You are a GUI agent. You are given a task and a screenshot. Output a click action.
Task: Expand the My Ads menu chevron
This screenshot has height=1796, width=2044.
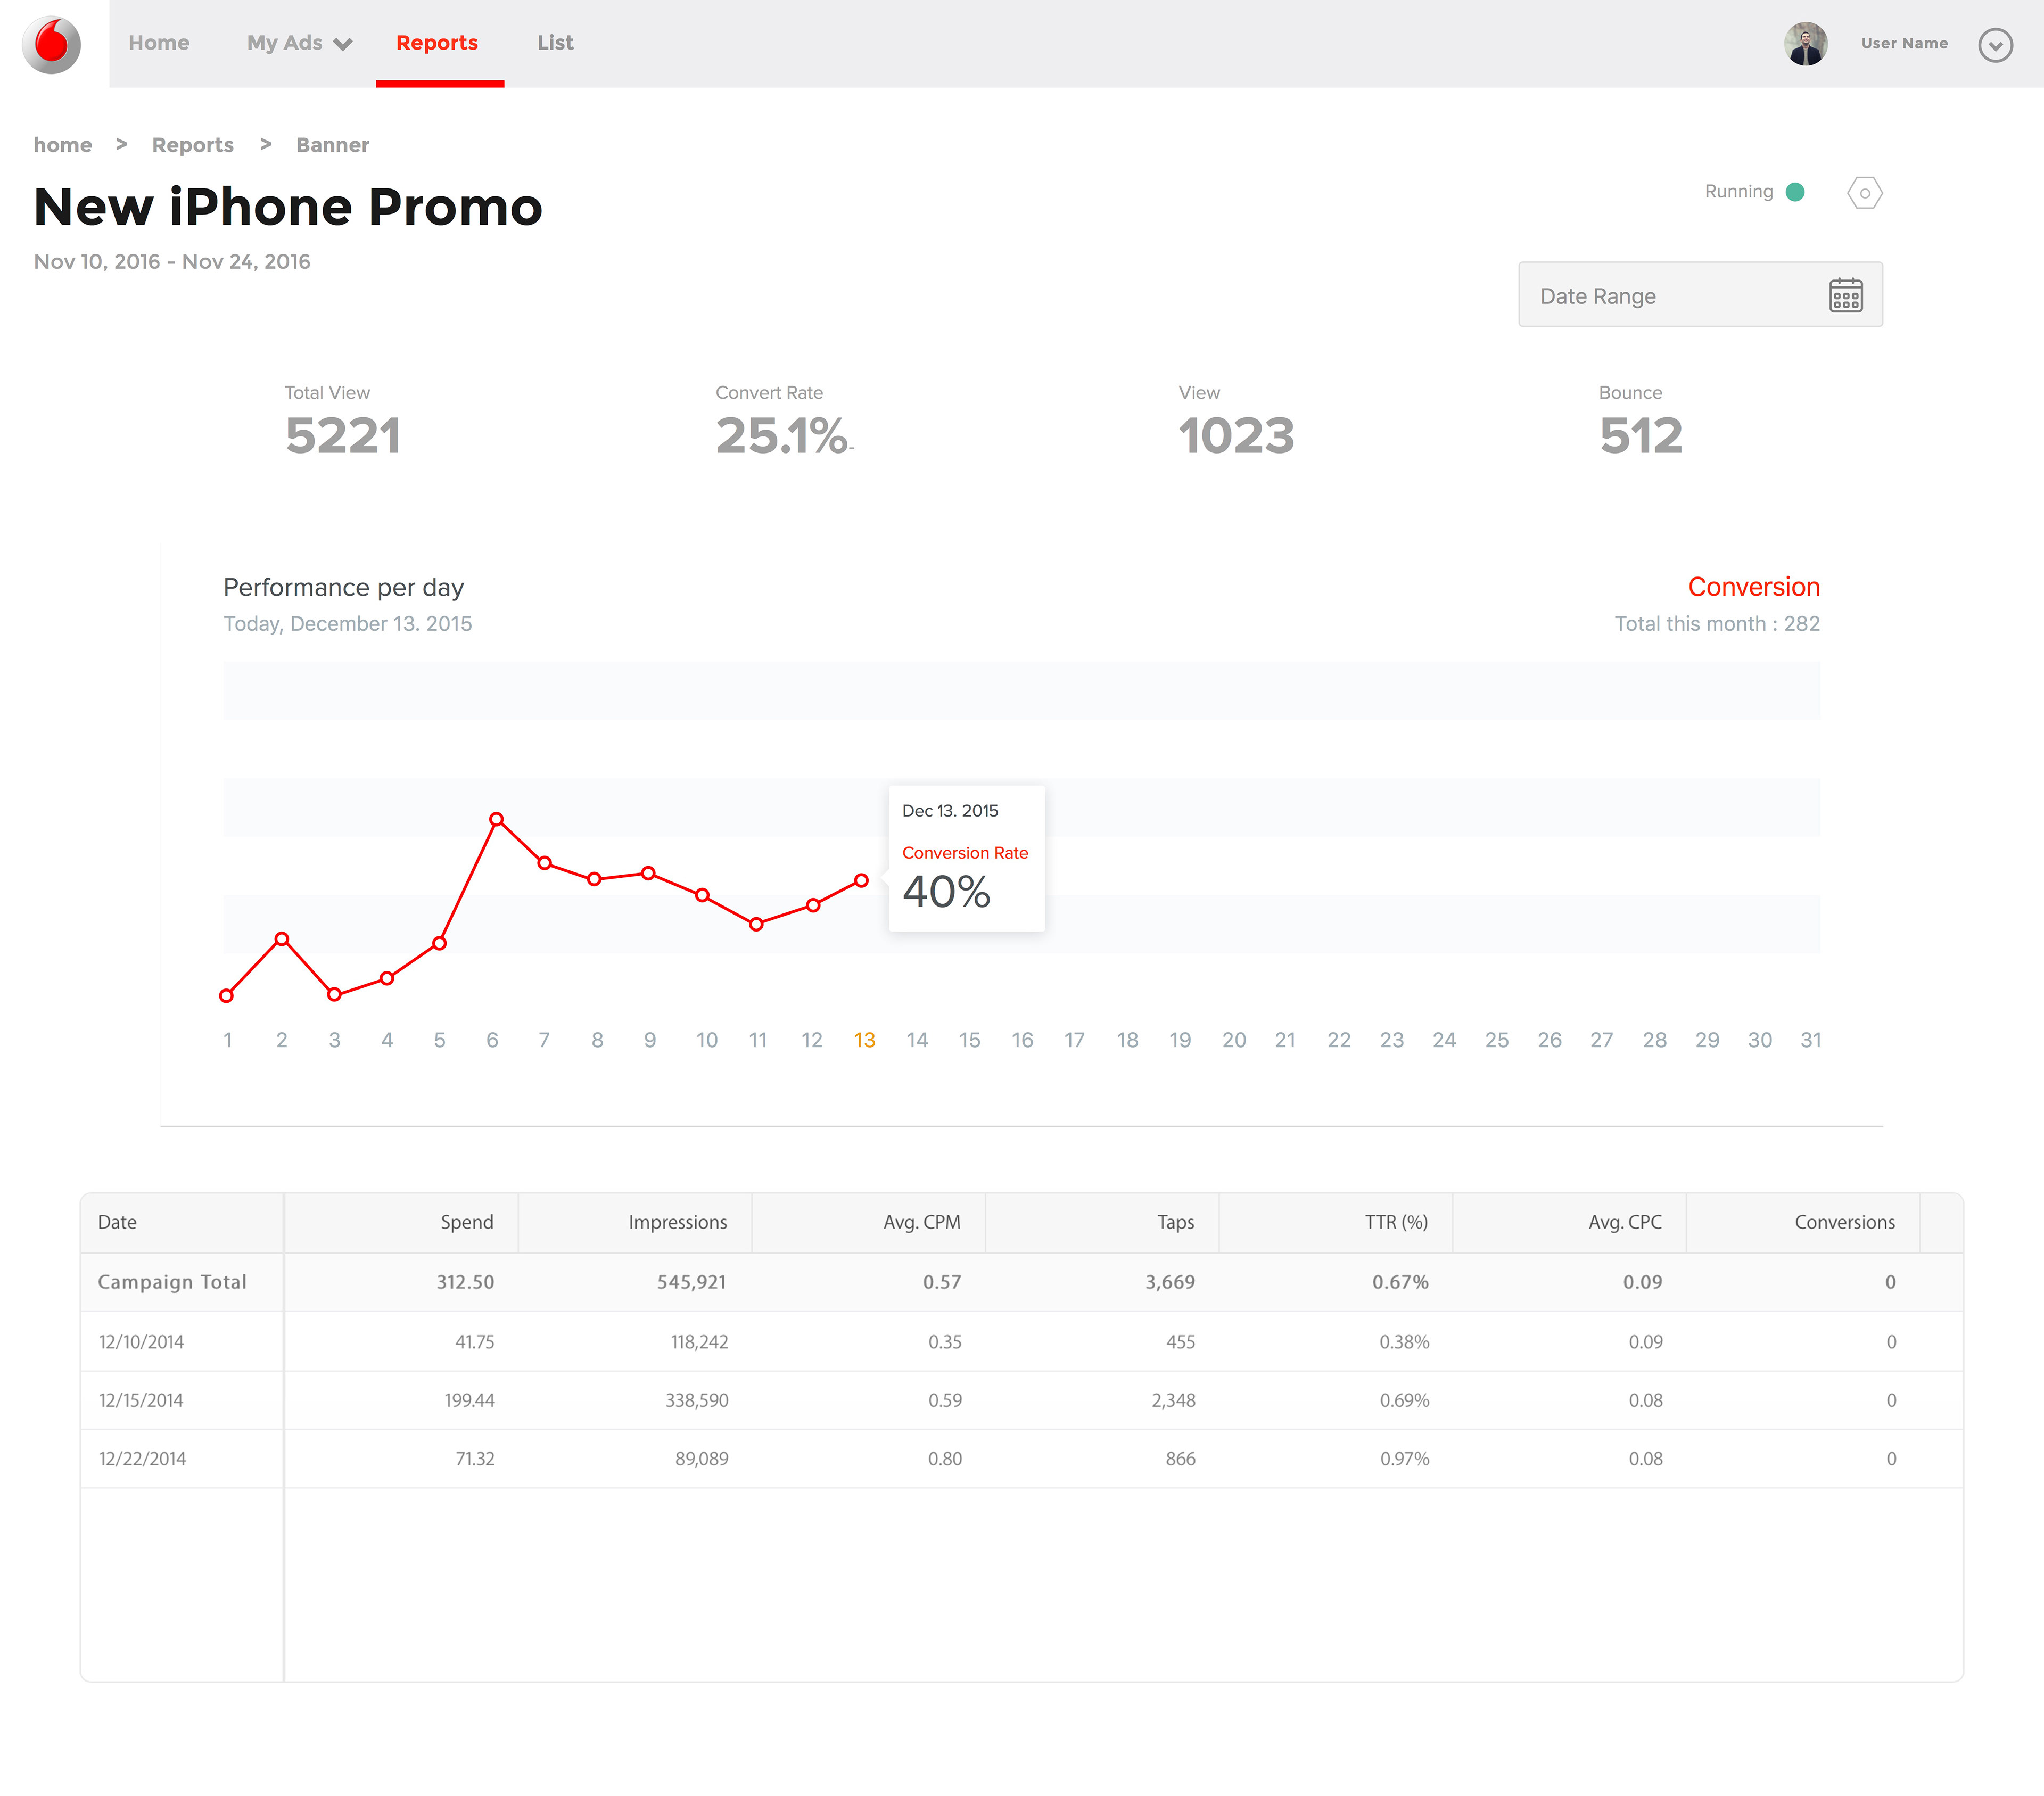[343, 44]
